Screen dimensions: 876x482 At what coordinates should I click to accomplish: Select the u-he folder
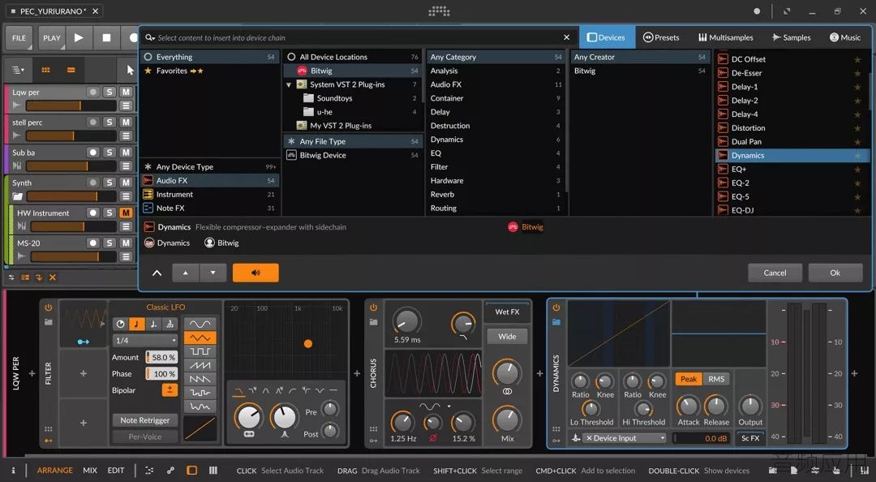pyautogui.click(x=353, y=112)
